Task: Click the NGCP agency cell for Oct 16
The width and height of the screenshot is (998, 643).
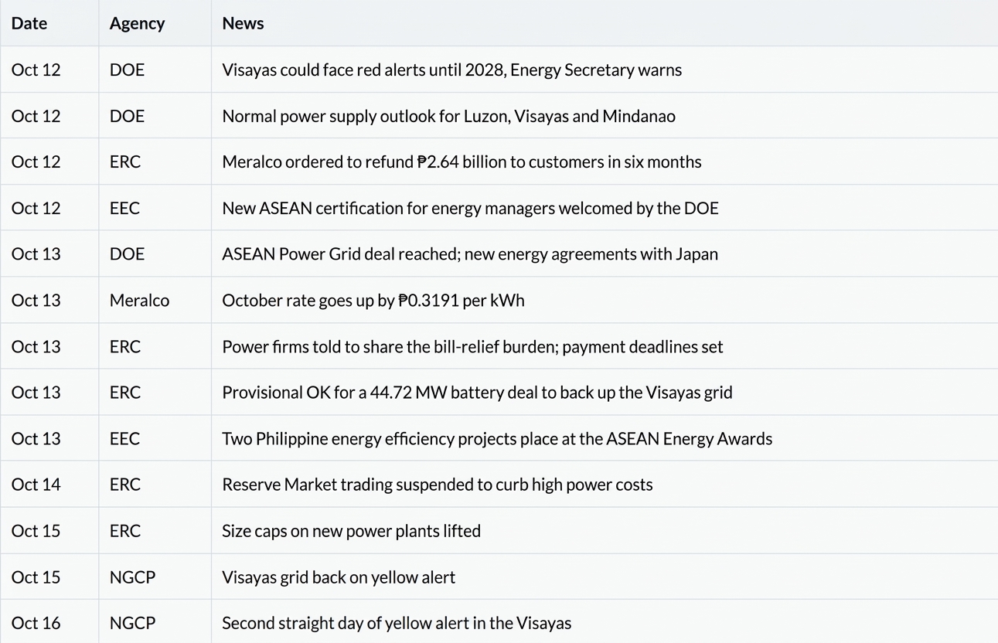Action: coord(132,623)
